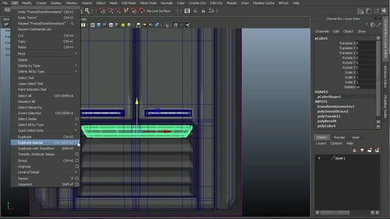Choose Undo FreezeTransformations menu entry
Screen dimensions: 390x219
[46, 12]
